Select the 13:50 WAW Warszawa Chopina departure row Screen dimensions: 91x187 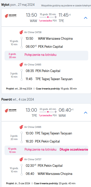pyautogui.click(x=49, y=38)
